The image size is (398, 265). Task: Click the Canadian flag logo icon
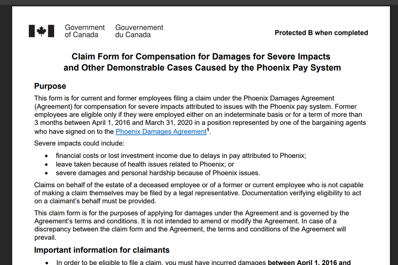click(41, 31)
